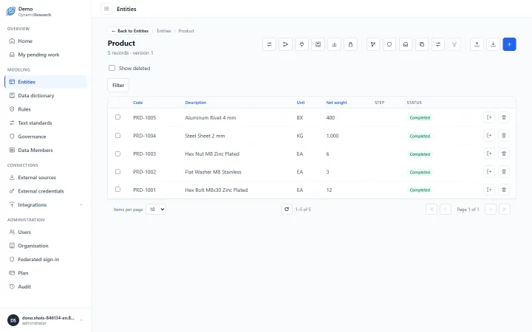Open My pending work
532x332 pixels.
[46, 55]
